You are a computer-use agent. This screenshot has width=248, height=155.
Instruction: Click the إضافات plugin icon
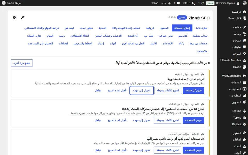tap(244, 139)
